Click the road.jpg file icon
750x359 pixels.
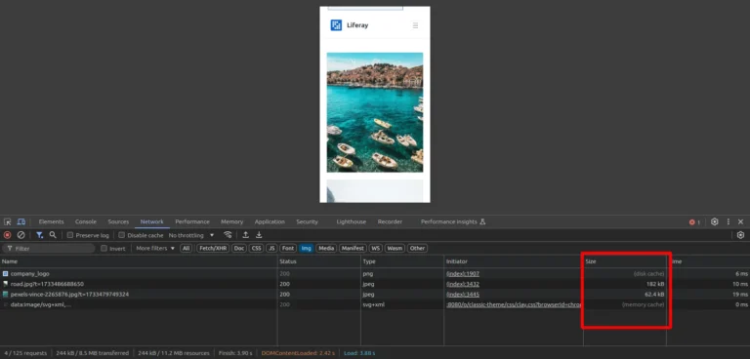click(x=5, y=284)
